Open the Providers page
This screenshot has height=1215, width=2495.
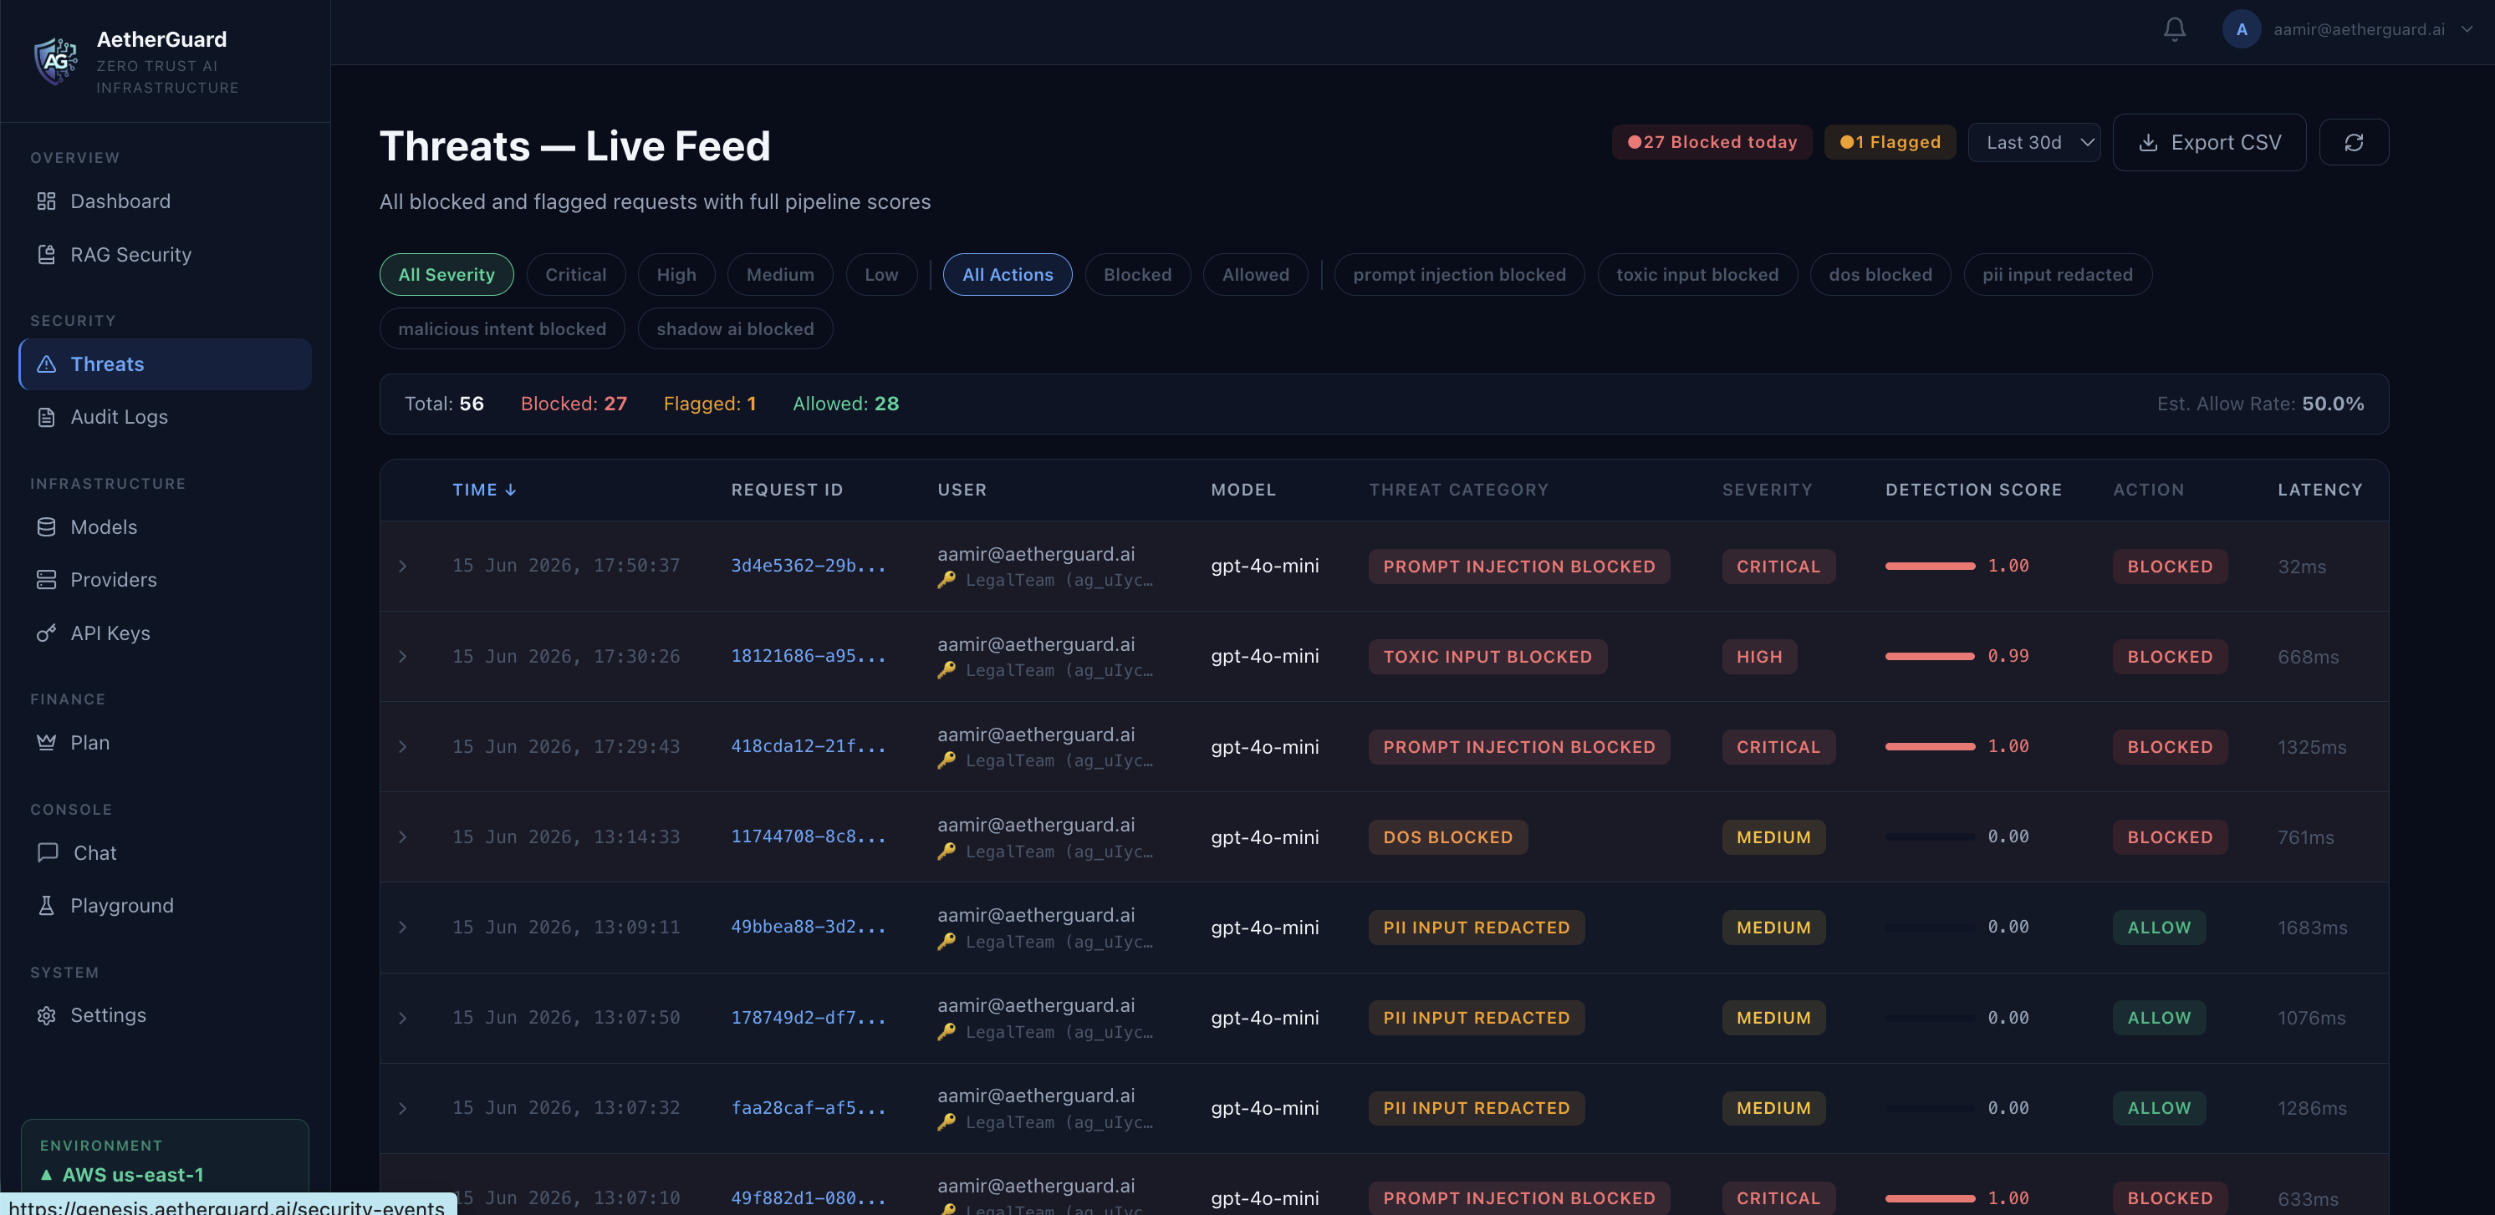[x=165, y=580]
